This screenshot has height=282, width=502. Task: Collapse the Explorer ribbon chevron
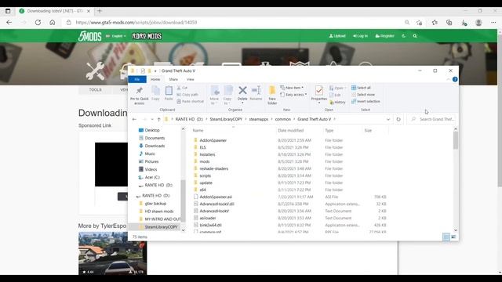point(448,79)
